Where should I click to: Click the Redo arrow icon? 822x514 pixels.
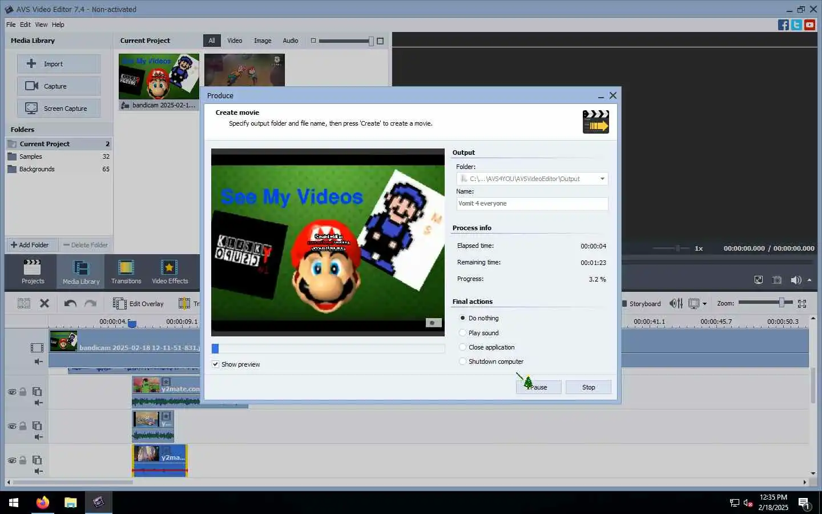[x=90, y=303]
